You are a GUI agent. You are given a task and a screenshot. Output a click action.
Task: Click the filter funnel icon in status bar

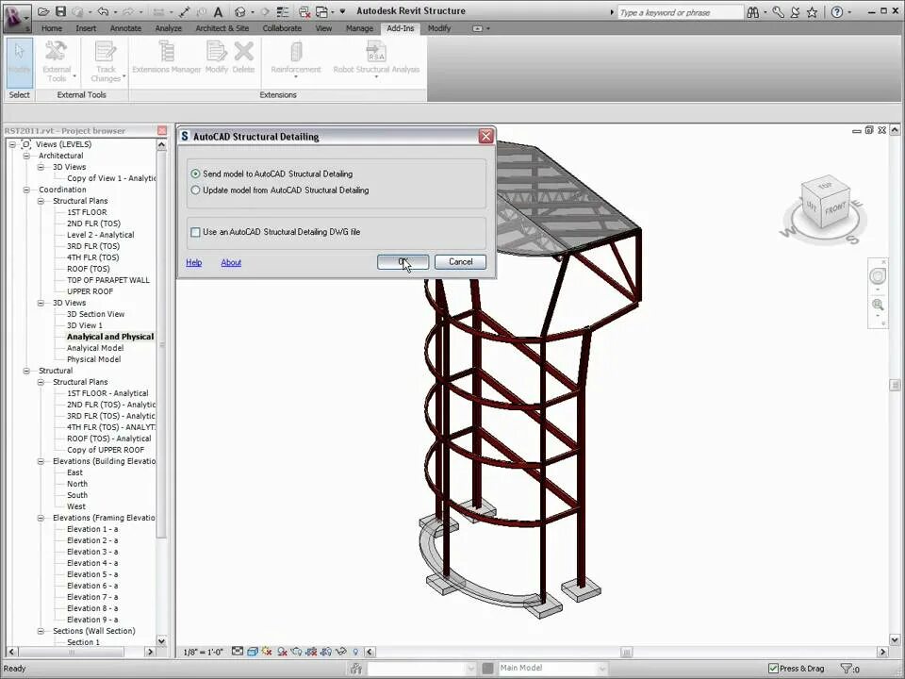(x=847, y=669)
